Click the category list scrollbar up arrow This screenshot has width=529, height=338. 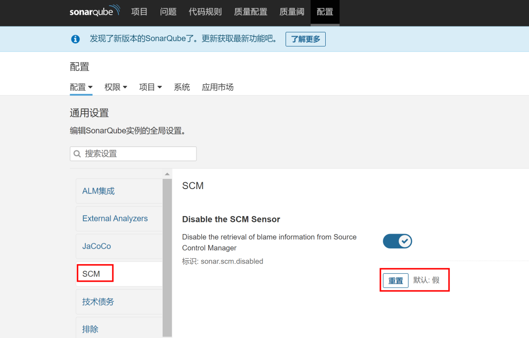click(167, 174)
